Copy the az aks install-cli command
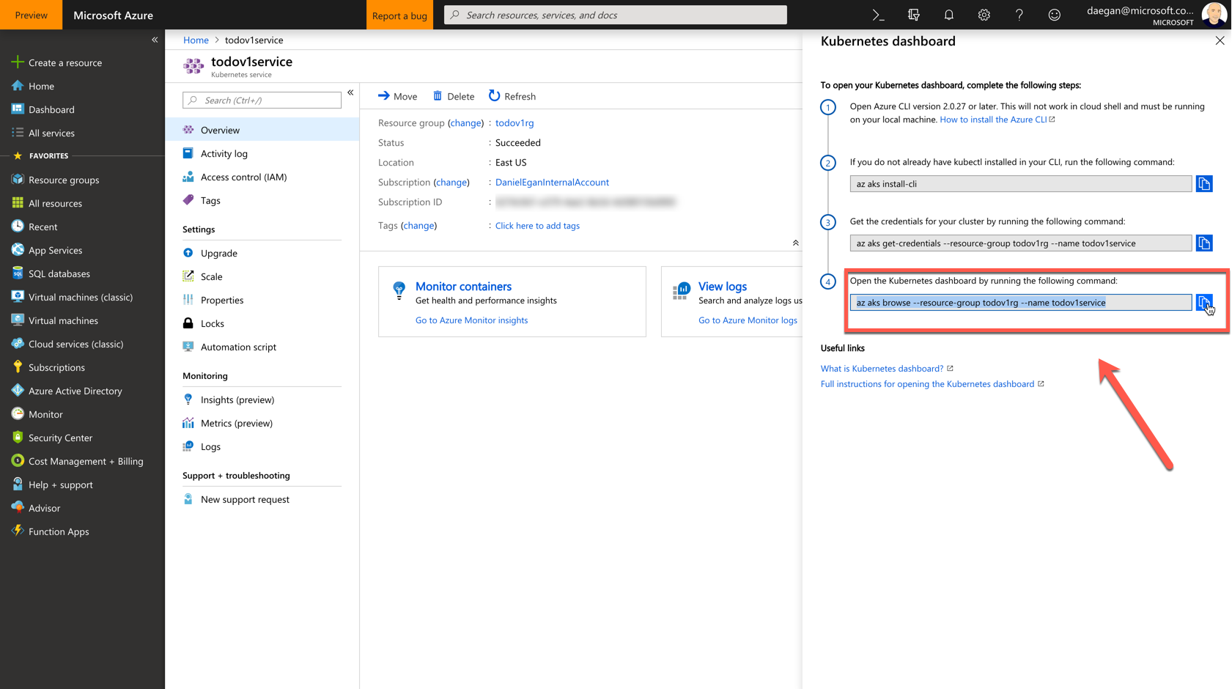Screen dimensions: 1232x689 pos(1204,183)
